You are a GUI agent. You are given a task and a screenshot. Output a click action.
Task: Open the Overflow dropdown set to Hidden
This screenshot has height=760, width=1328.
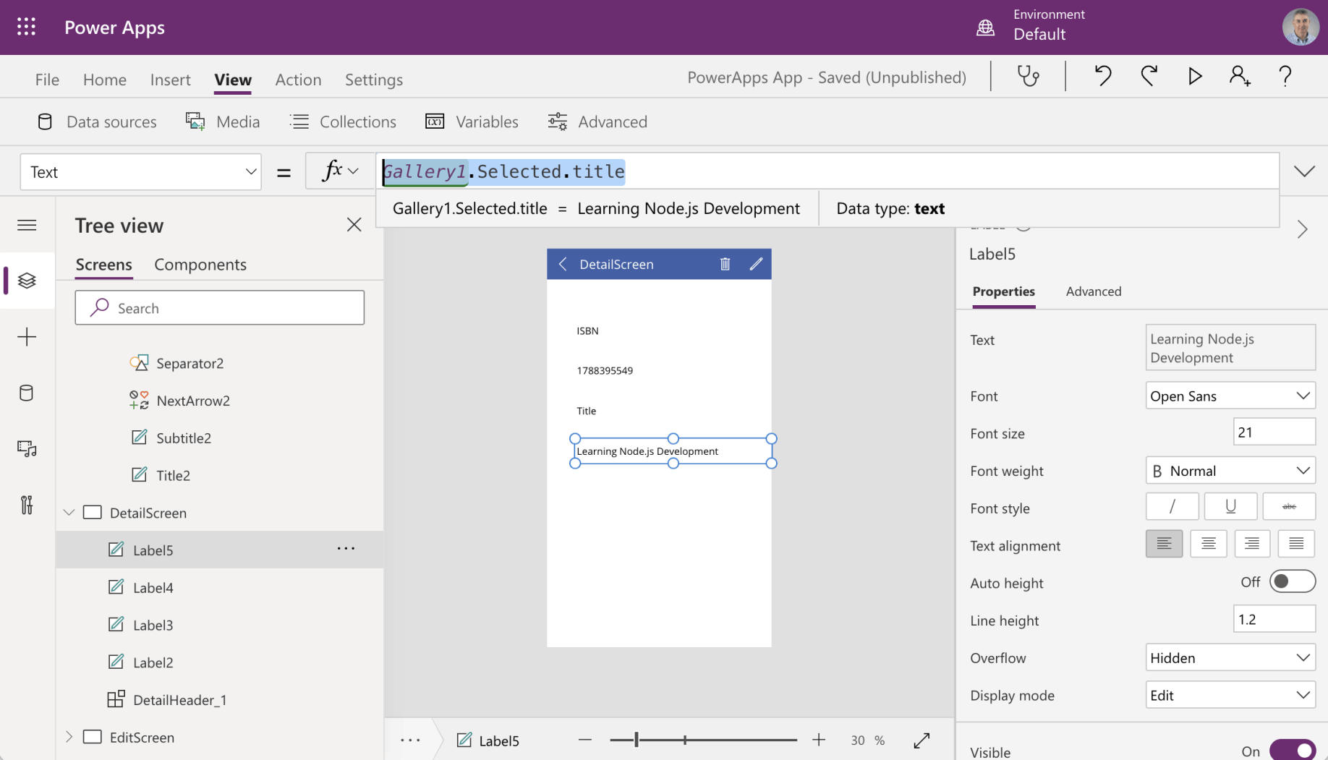pos(1230,658)
